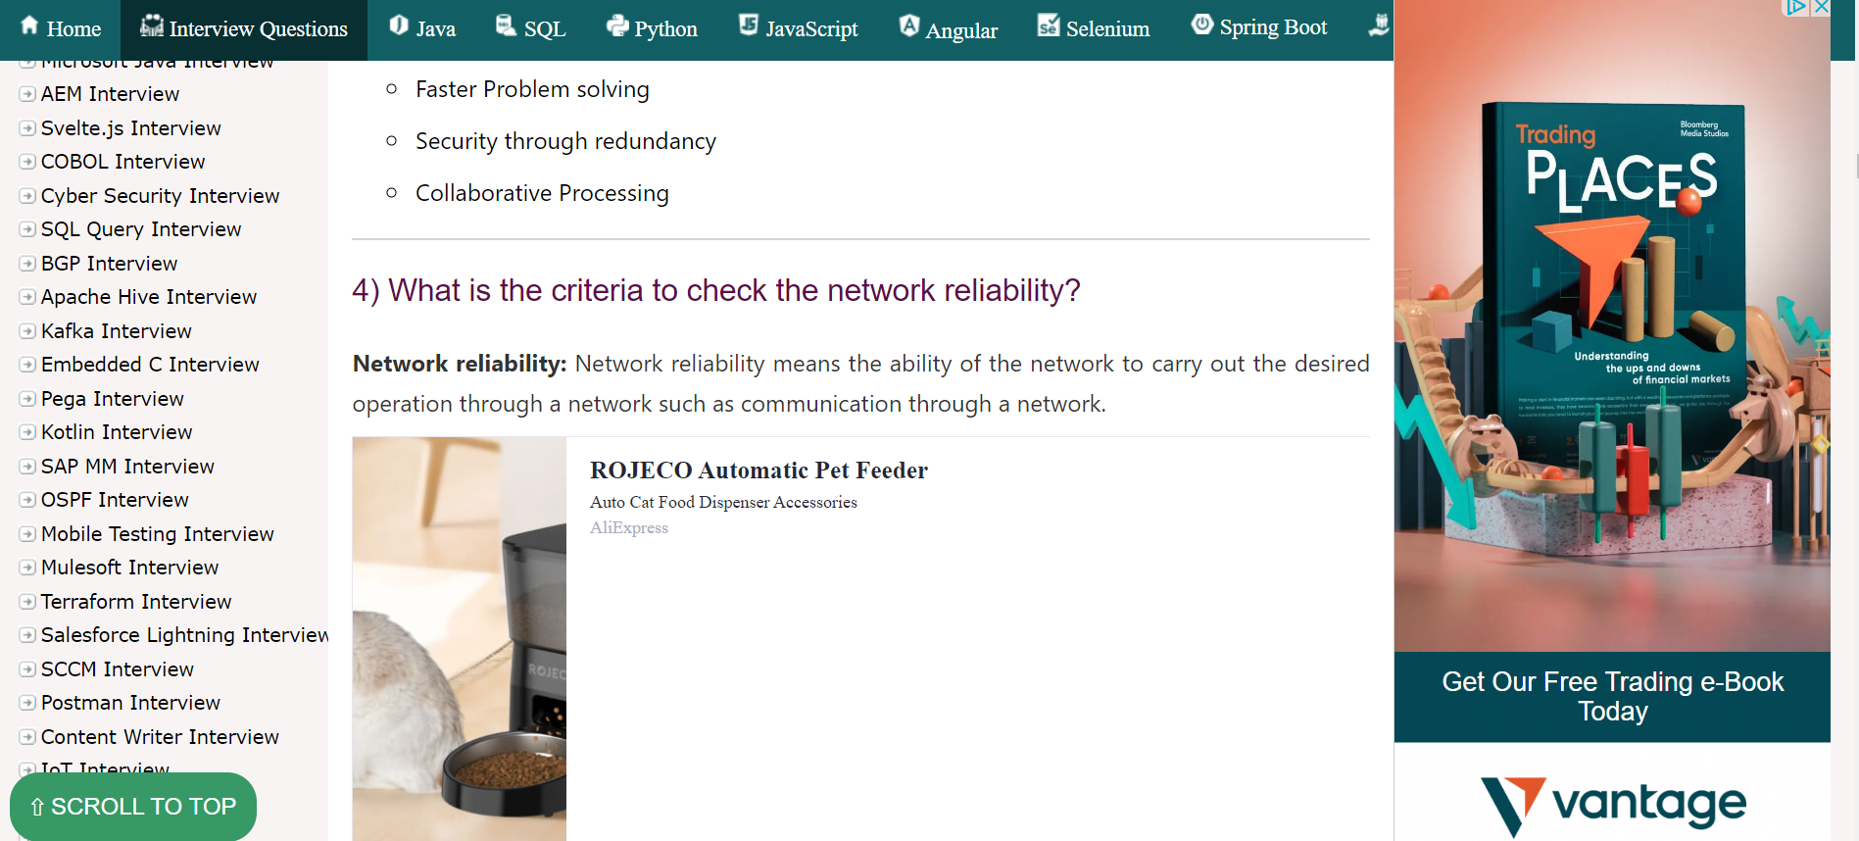The width and height of the screenshot is (1859, 841).
Task: Click the Java icon in navbar
Action: [399, 26]
